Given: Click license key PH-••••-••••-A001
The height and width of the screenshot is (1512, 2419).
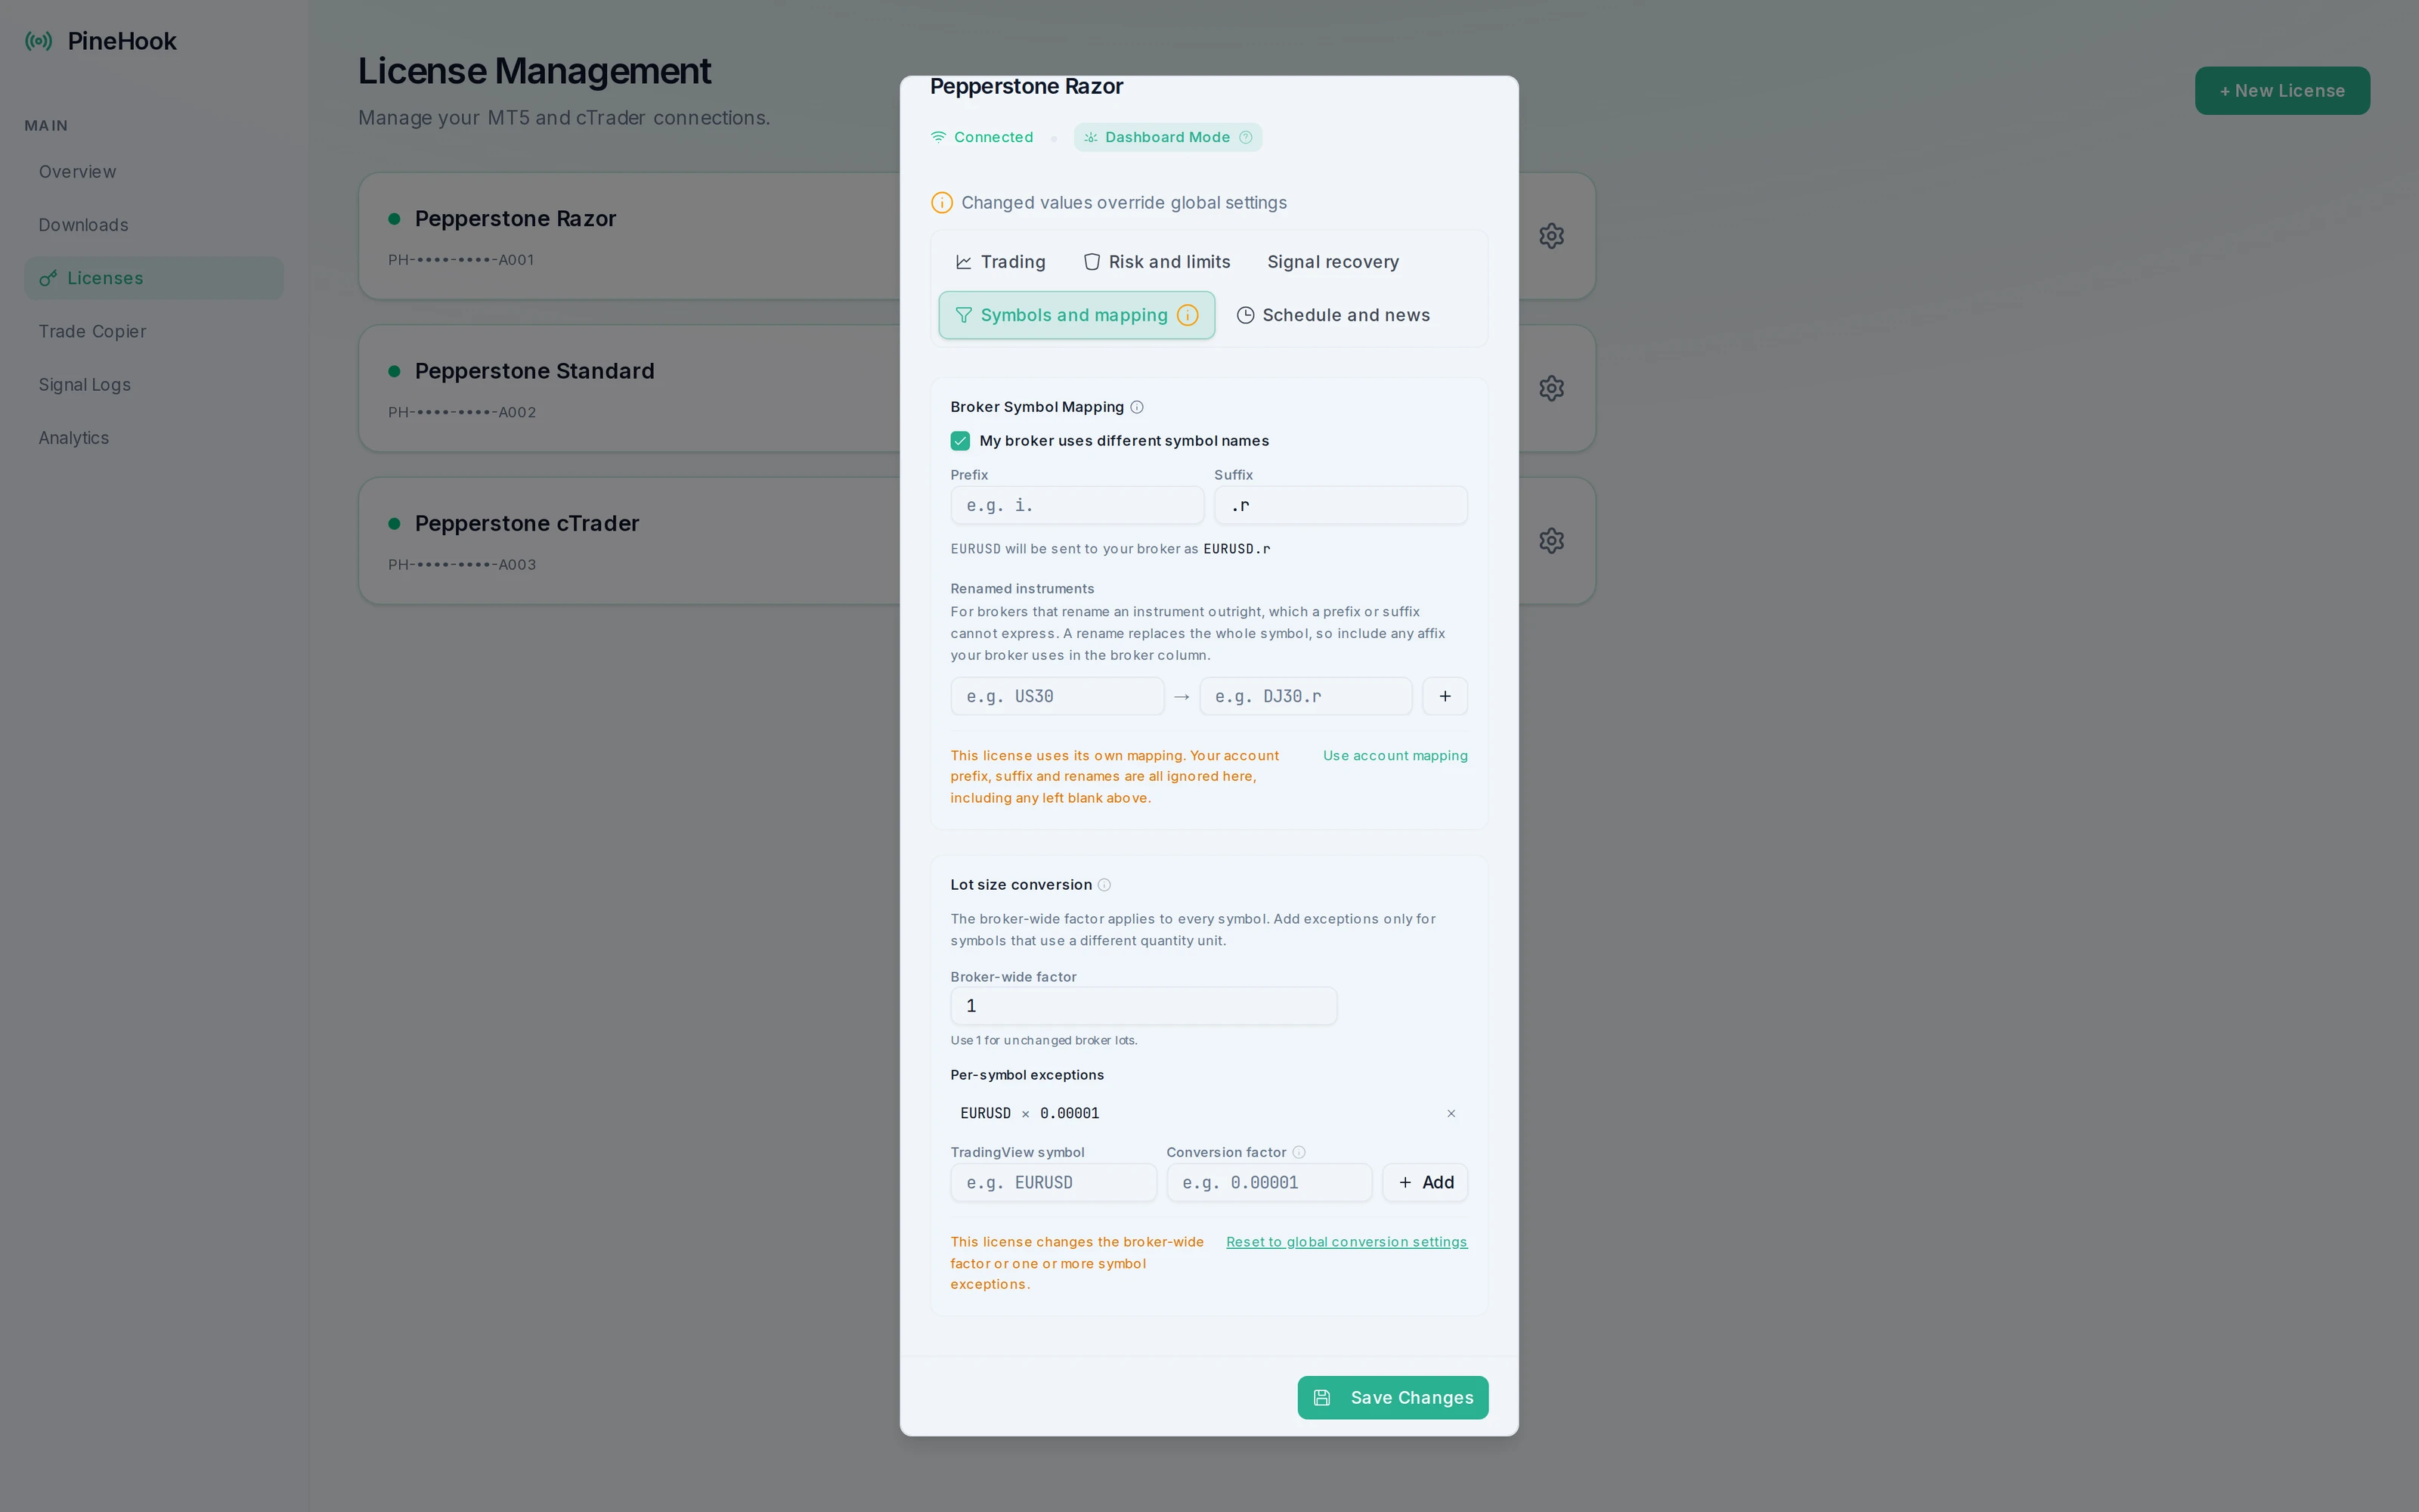Looking at the screenshot, I should pyautogui.click(x=461, y=260).
